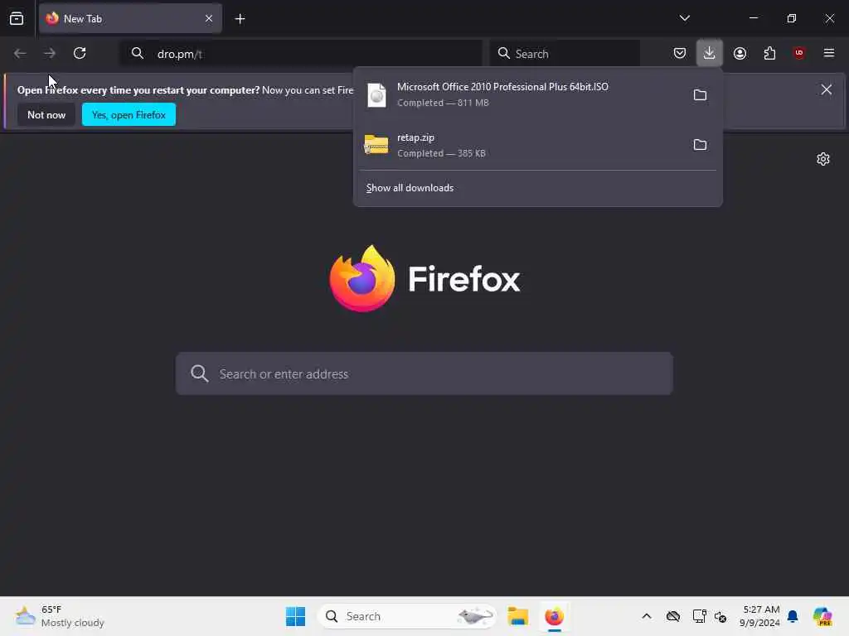
Task: Open Save to Pocket
Action: tap(680, 53)
